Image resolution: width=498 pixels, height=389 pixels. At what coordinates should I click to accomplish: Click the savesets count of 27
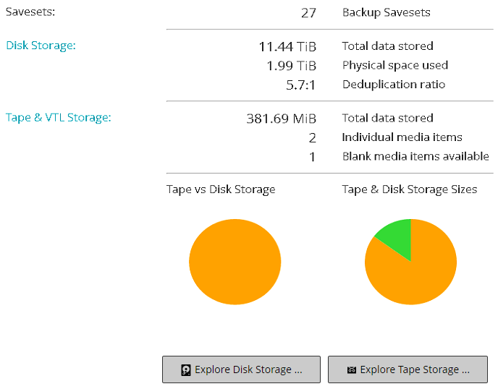tap(308, 12)
